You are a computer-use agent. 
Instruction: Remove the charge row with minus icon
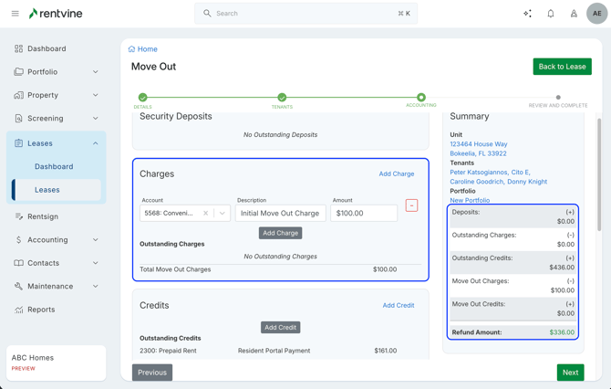(411, 205)
